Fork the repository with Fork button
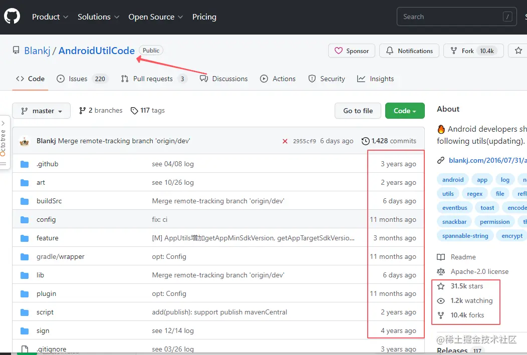Screen dimensions: 527x355 coord(473,51)
